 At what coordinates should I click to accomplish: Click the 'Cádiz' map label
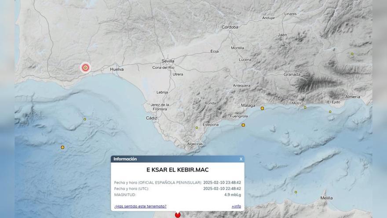pyautogui.click(x=152, y=118)
